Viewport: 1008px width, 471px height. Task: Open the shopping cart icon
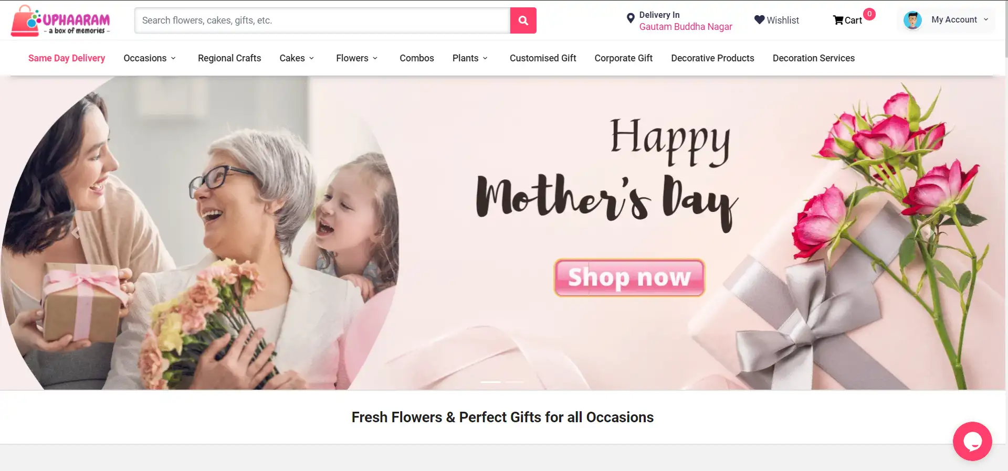click(838, 20)
